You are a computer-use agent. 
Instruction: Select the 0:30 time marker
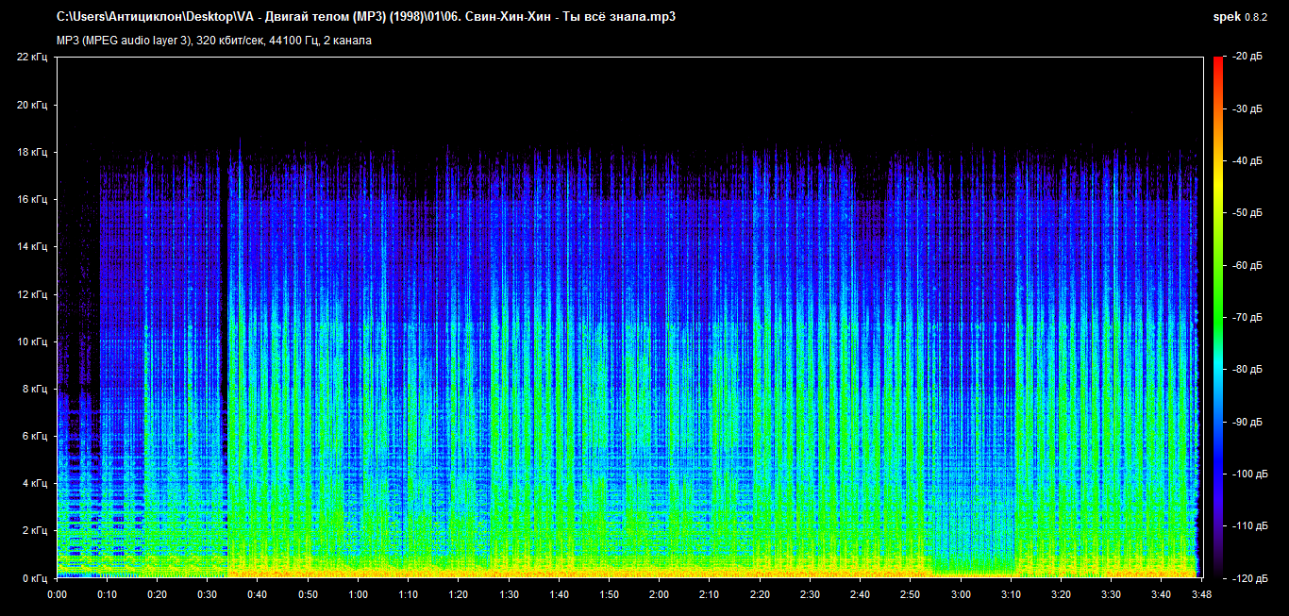(208, 595)
